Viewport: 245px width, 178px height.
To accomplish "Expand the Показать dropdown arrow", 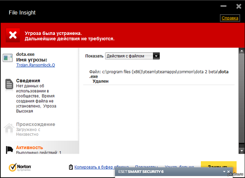I will coord(156,56).
